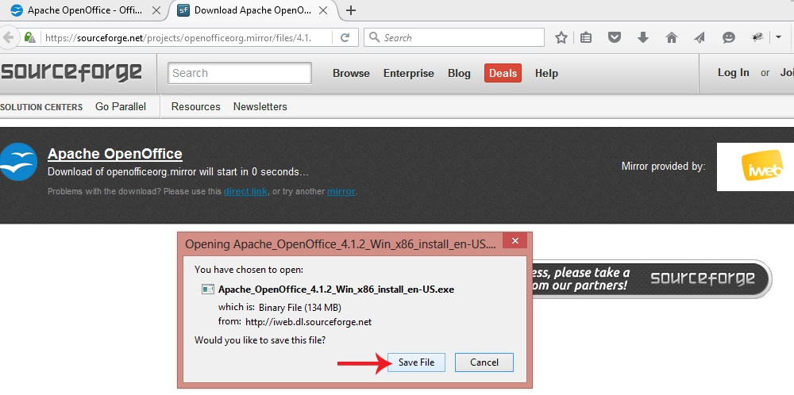Click the SourceForge logo
Screen dimensions: 794x395
[71, 72]
